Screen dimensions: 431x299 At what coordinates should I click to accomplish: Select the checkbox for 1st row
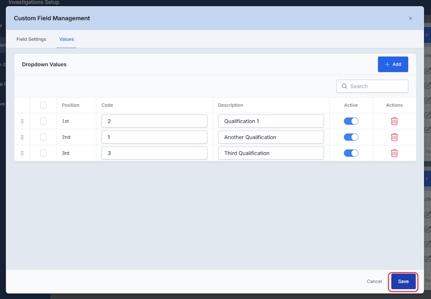pos(43,121)
